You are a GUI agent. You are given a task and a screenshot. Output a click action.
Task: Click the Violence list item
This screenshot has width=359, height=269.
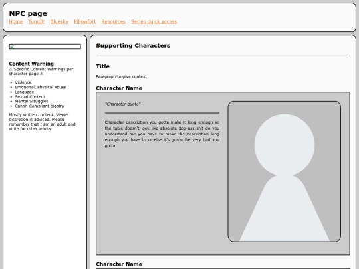23,82
